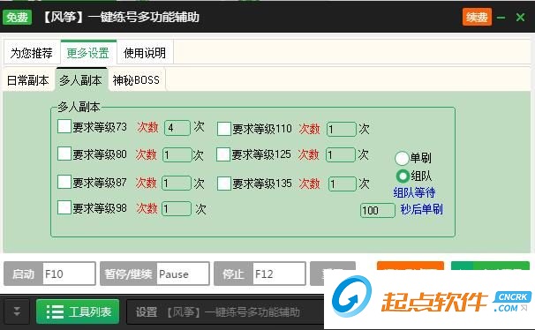Enable the 要求等级125 checkbox
The width and height of the screenshot is (535, 330).
(223, 154)
